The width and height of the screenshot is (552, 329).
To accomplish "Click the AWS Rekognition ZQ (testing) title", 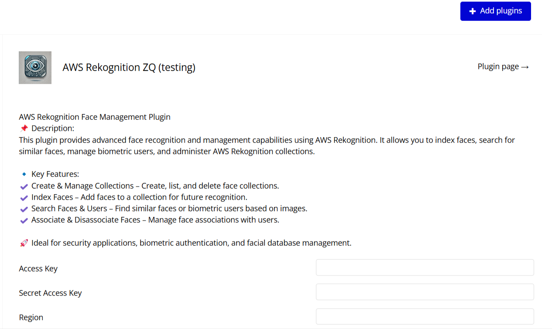I will (x=129, y=68).
